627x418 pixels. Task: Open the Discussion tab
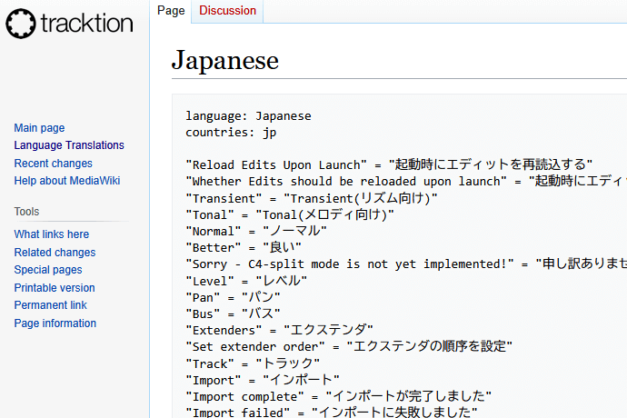[228, 11]
